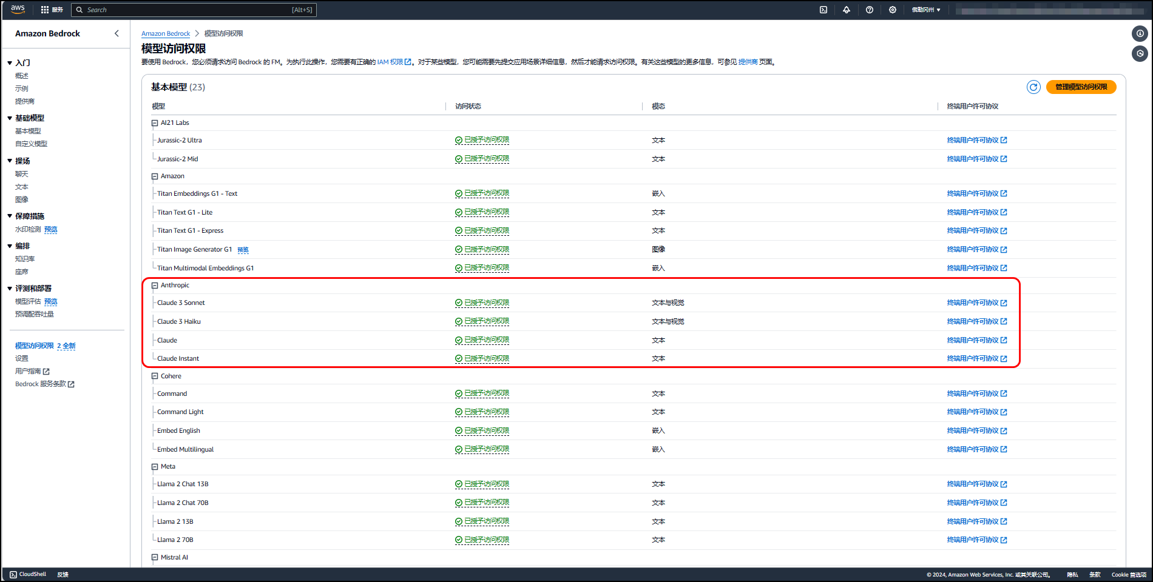
Task: Open the help question mark icon
Action: point(870,10)
